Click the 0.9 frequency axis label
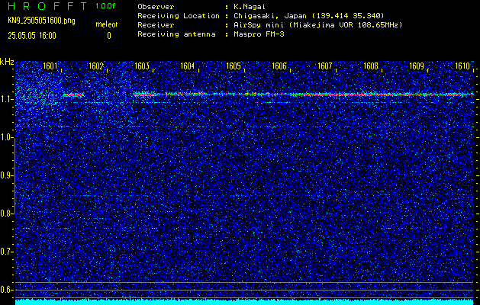 tap(6, 175)
